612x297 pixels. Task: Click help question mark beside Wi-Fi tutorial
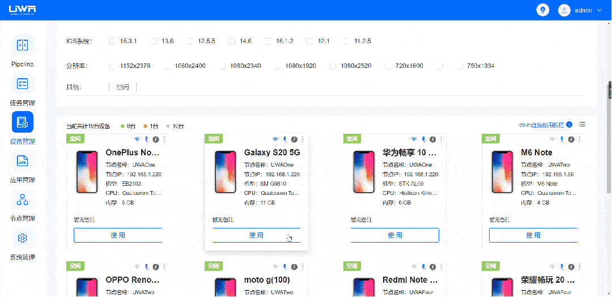pos(569,125)
